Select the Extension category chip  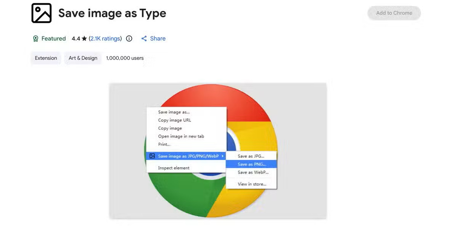click(x=46, y=58)
